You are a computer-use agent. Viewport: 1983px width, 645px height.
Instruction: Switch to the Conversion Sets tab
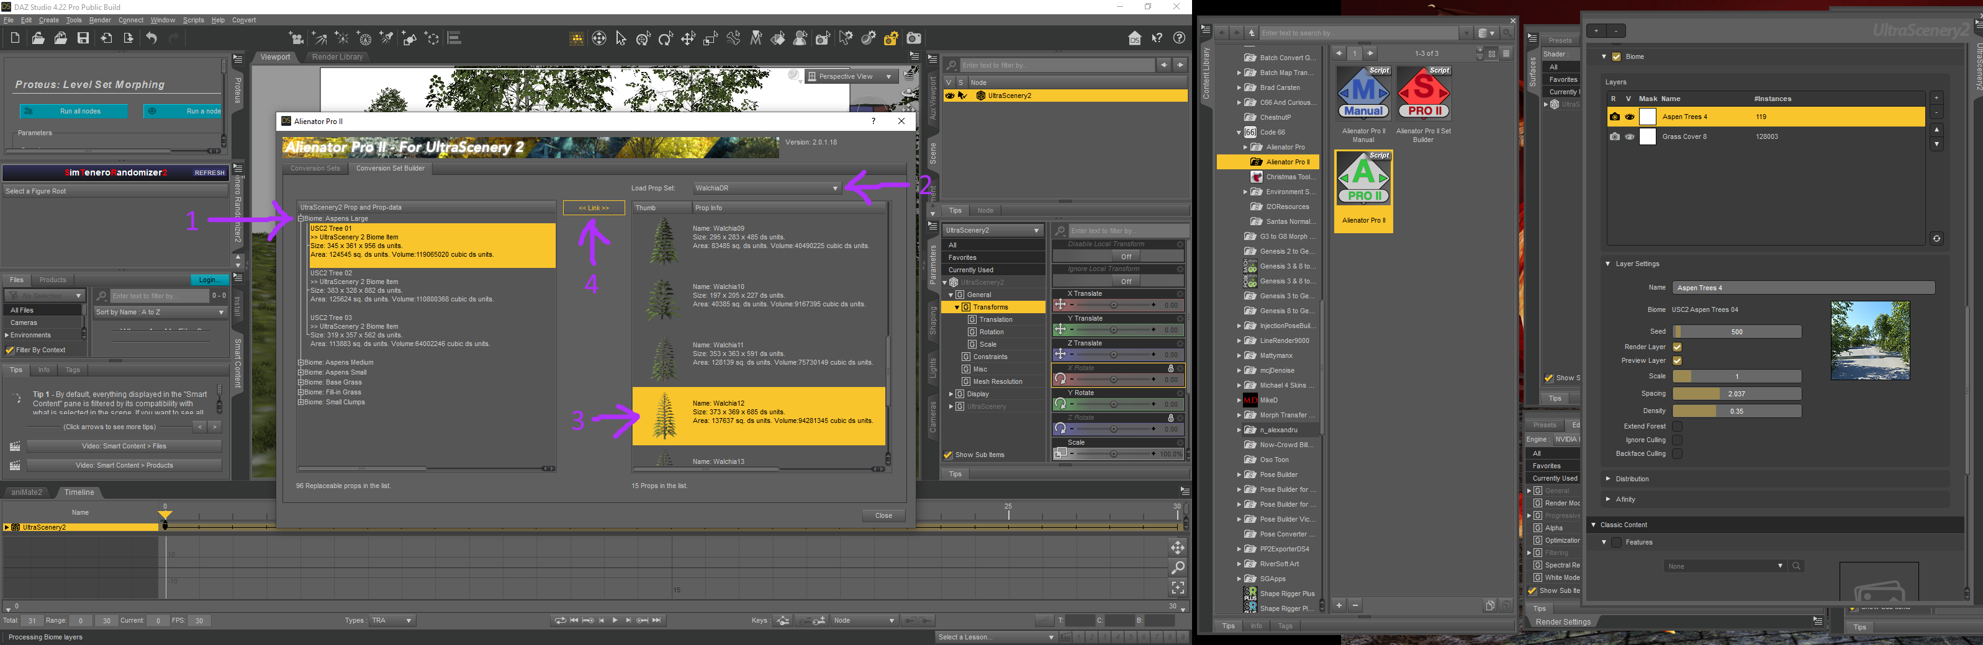(315, 168)
